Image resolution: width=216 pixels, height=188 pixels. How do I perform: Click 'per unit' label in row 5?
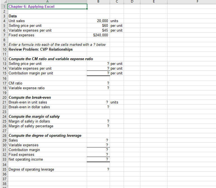pyautogui.click(x=116, y=26)
